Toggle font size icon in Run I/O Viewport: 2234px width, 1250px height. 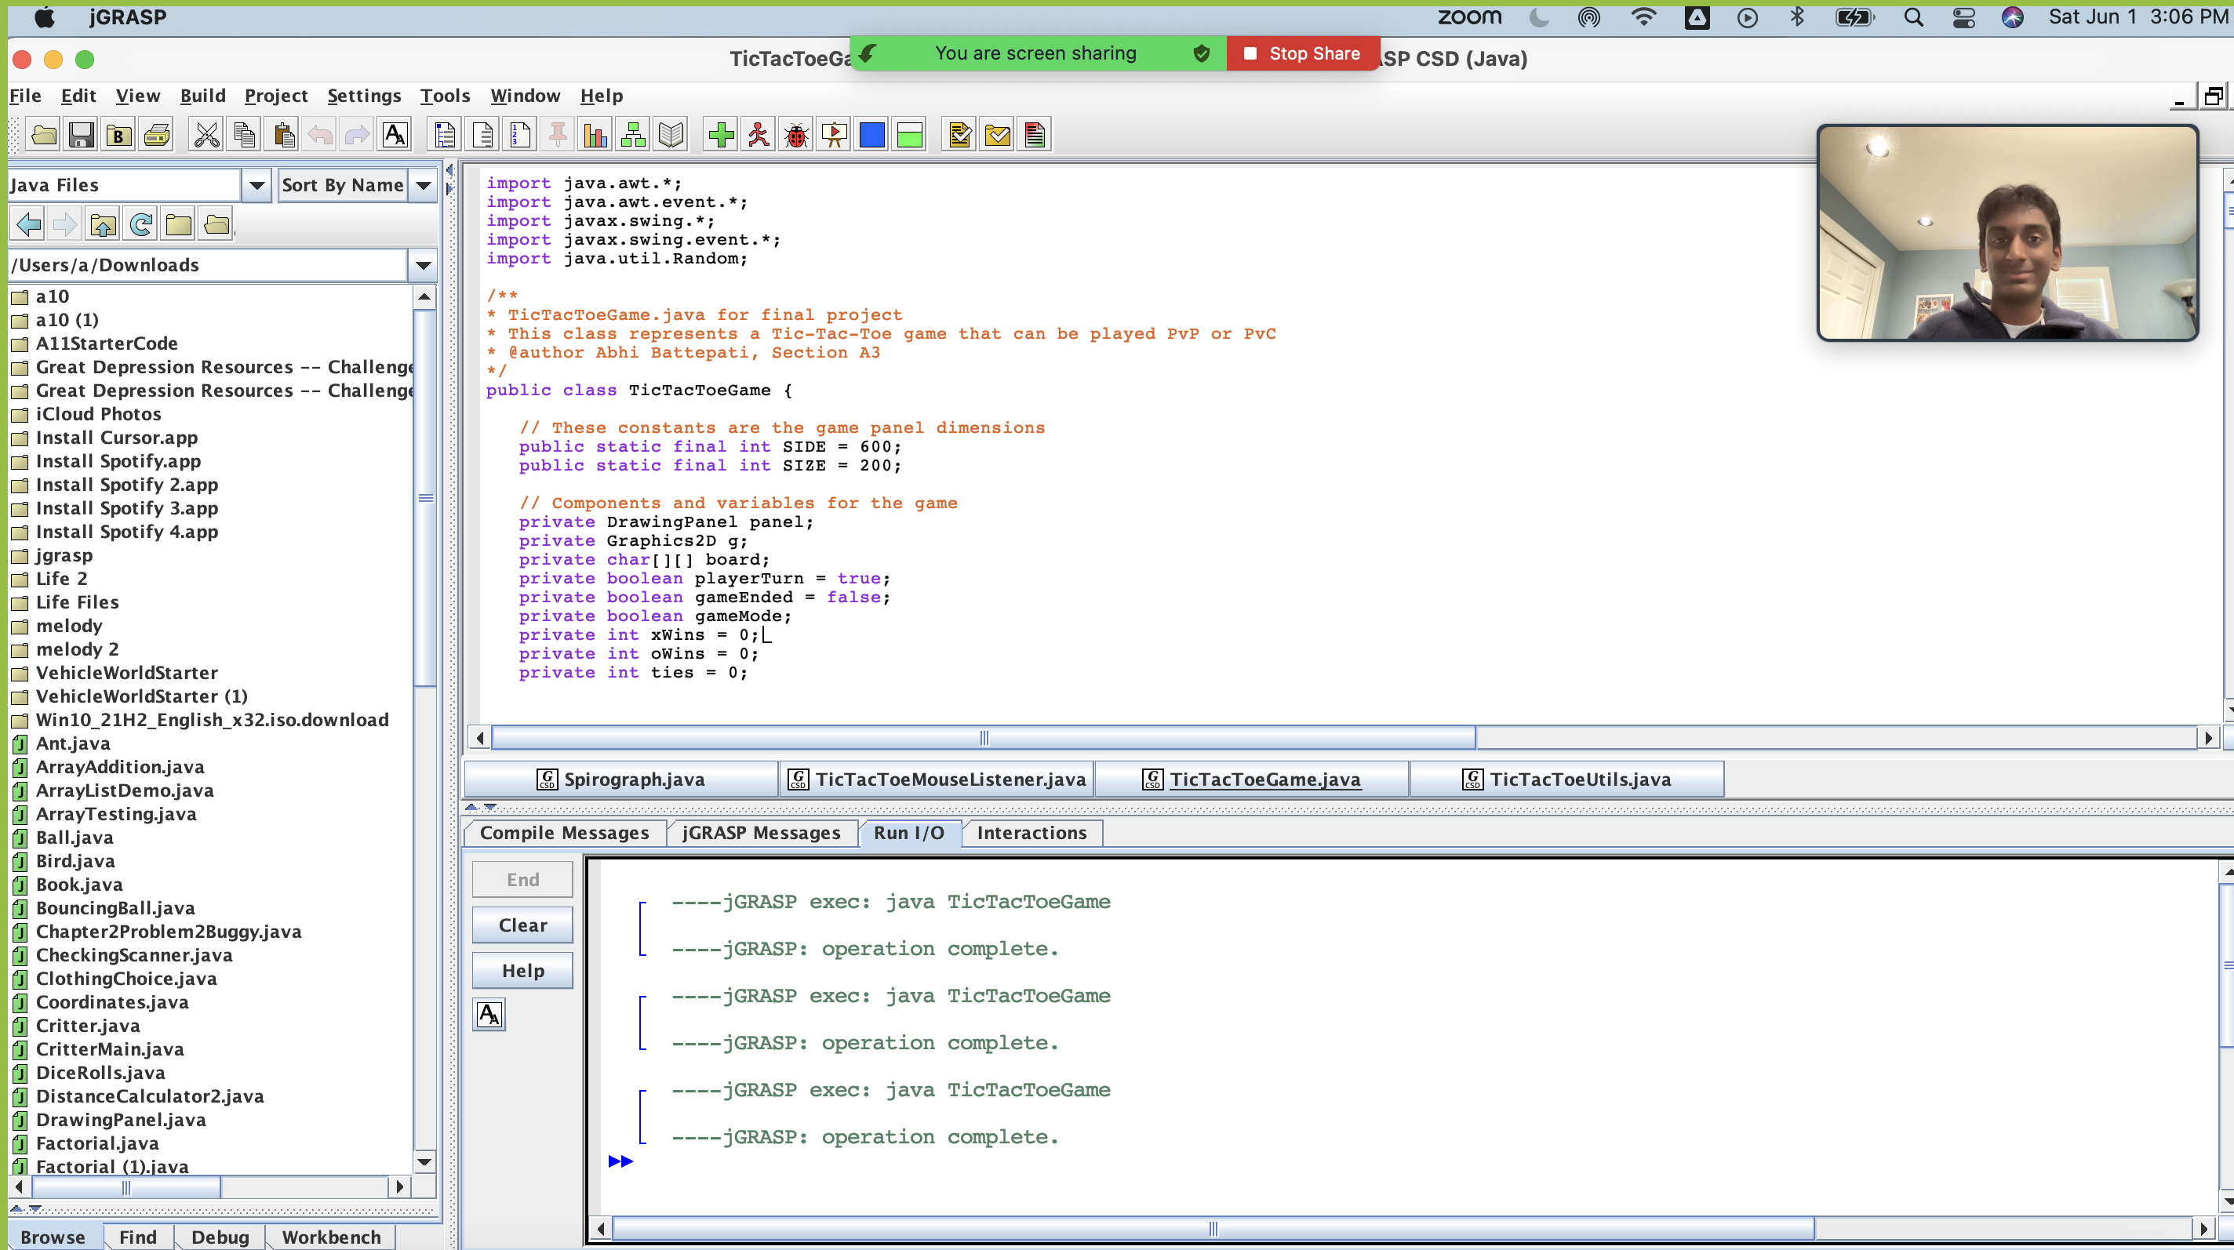pyautogui.click(x=489, y=1014)
